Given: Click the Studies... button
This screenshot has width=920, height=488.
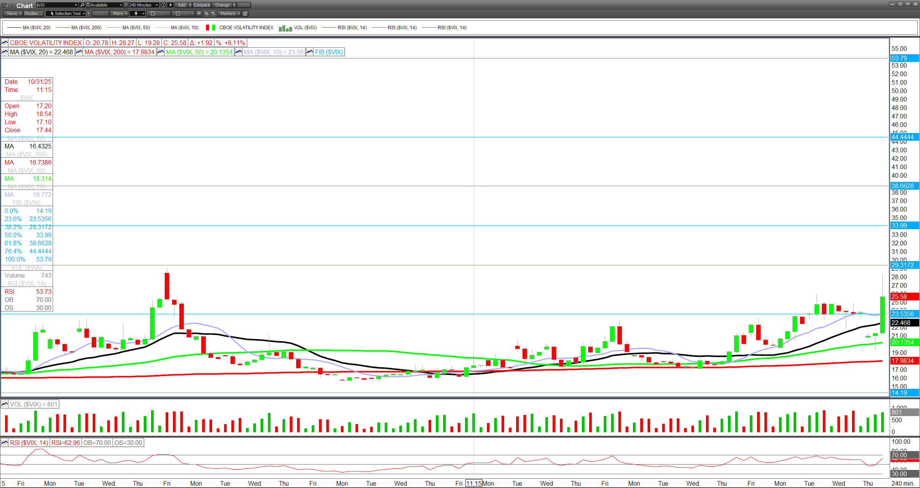Looking at the screenshot, I should [x=33, y=13].
